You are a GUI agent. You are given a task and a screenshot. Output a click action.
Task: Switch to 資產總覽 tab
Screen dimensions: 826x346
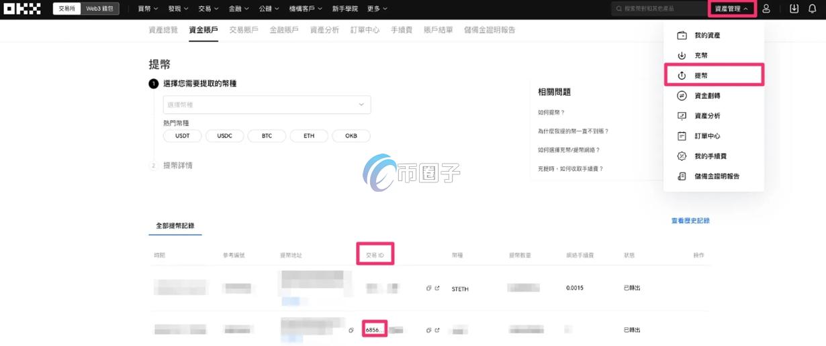click(x=163, y=30)
